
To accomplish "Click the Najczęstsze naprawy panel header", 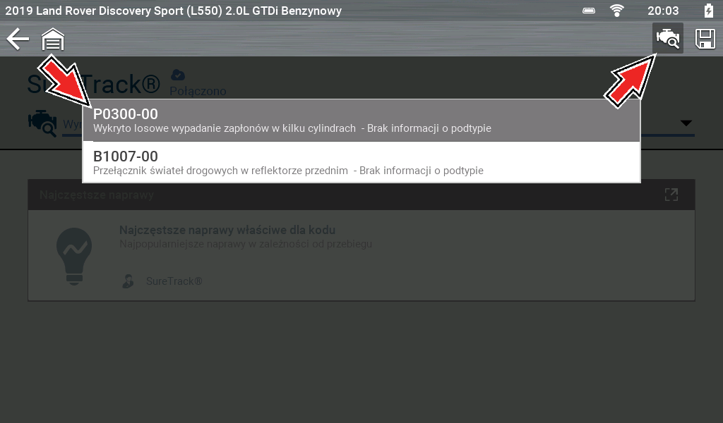I will point(361,195).
